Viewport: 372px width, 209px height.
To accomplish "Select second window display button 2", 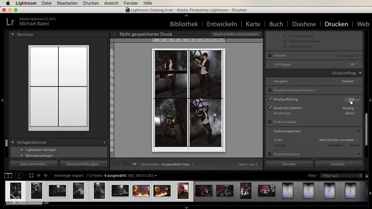I will click(x=19, y=176).
